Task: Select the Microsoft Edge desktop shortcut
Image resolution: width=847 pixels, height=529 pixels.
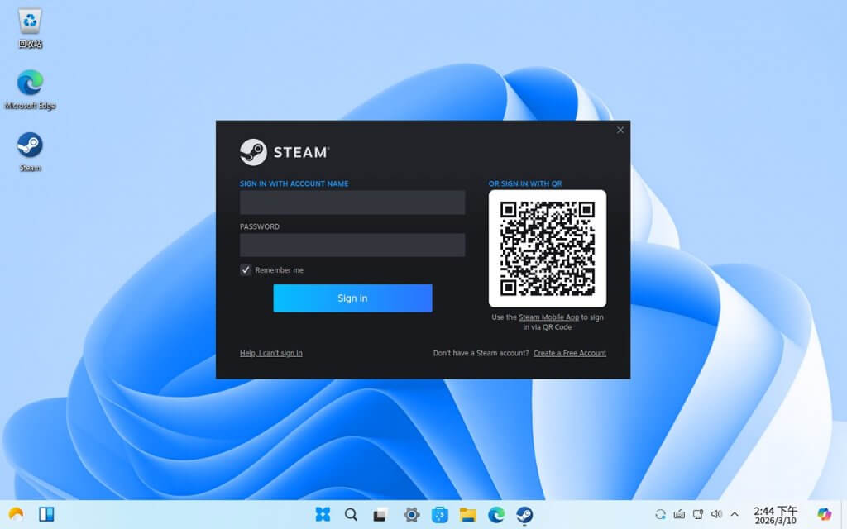Action: coord(31,89)
